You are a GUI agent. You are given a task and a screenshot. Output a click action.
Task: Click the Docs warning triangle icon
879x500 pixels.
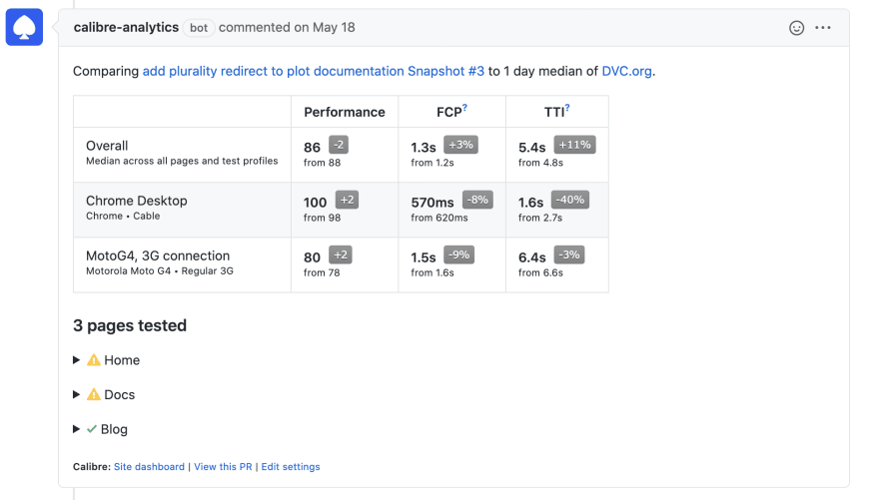94,395
